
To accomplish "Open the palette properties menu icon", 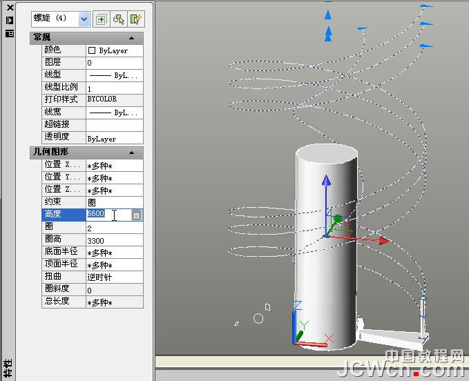I will point(10,33).
